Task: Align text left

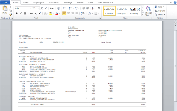Action: click(x=64, y=13)
